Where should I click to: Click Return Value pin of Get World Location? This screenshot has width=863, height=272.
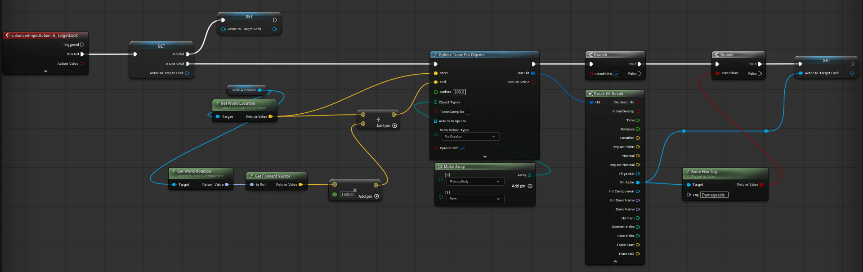pos(270,116)
